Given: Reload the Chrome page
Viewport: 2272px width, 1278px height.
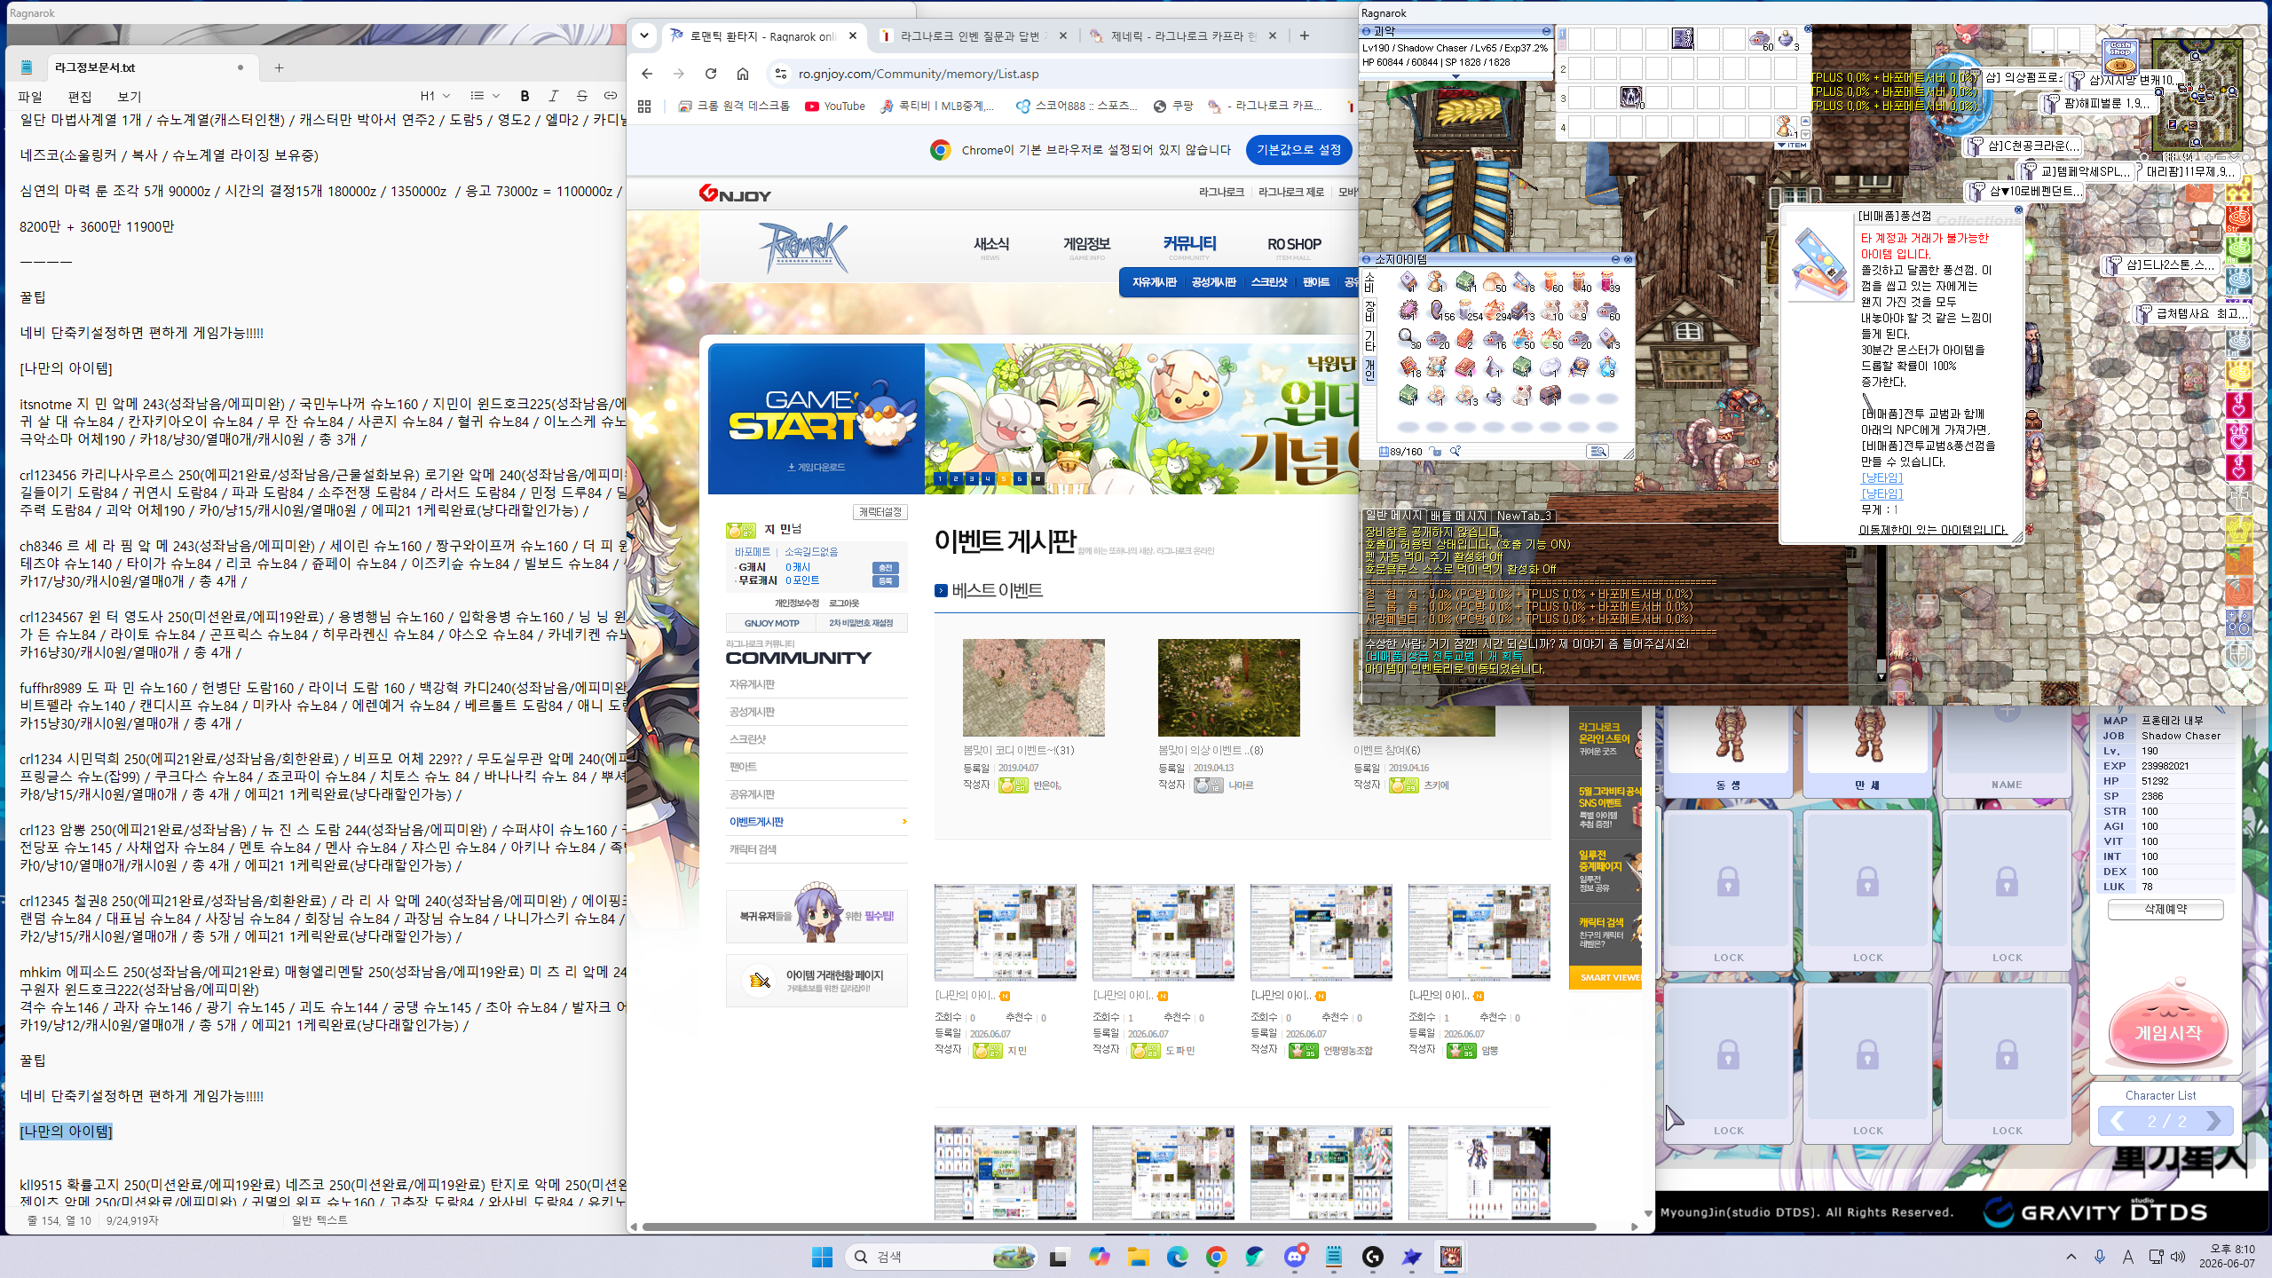Looking at the screenshot, I should tap(711, 74).
